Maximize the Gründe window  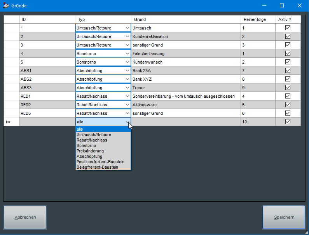pos(282,5)
